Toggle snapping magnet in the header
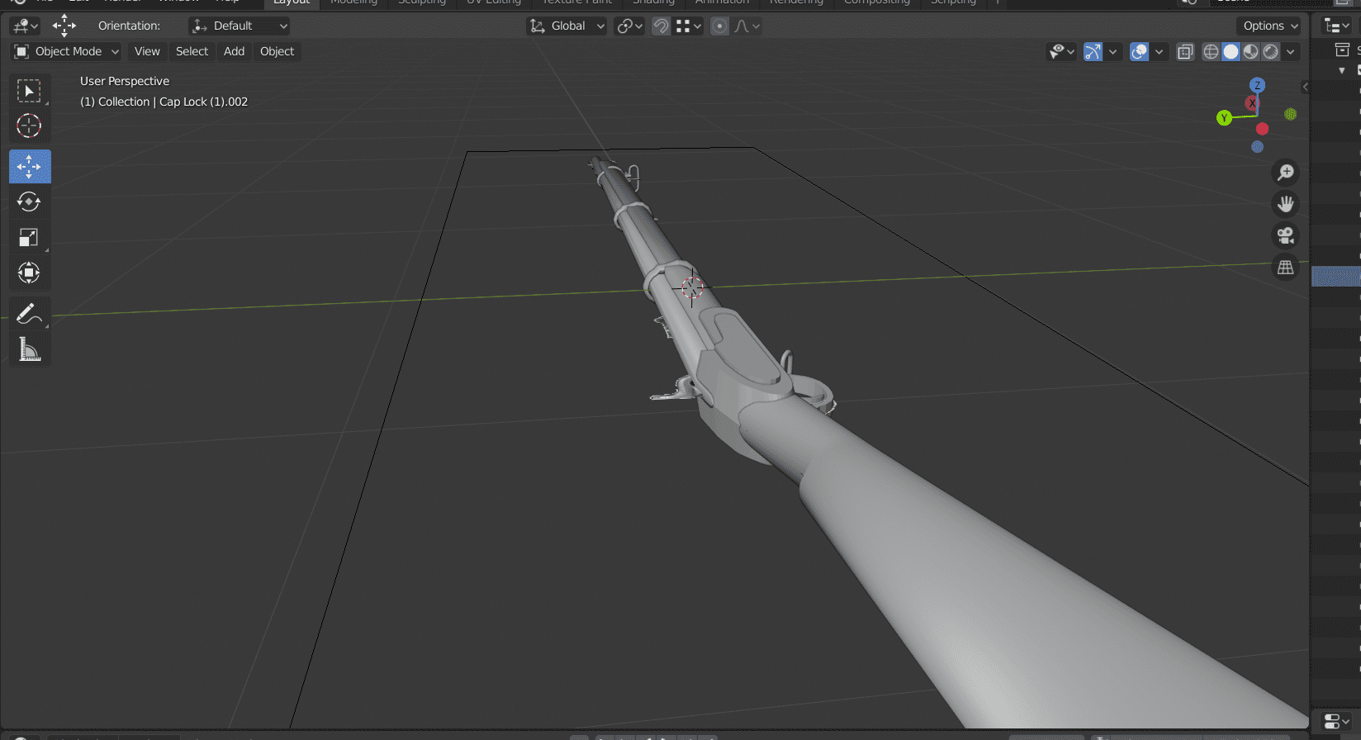 pos(661,26)
